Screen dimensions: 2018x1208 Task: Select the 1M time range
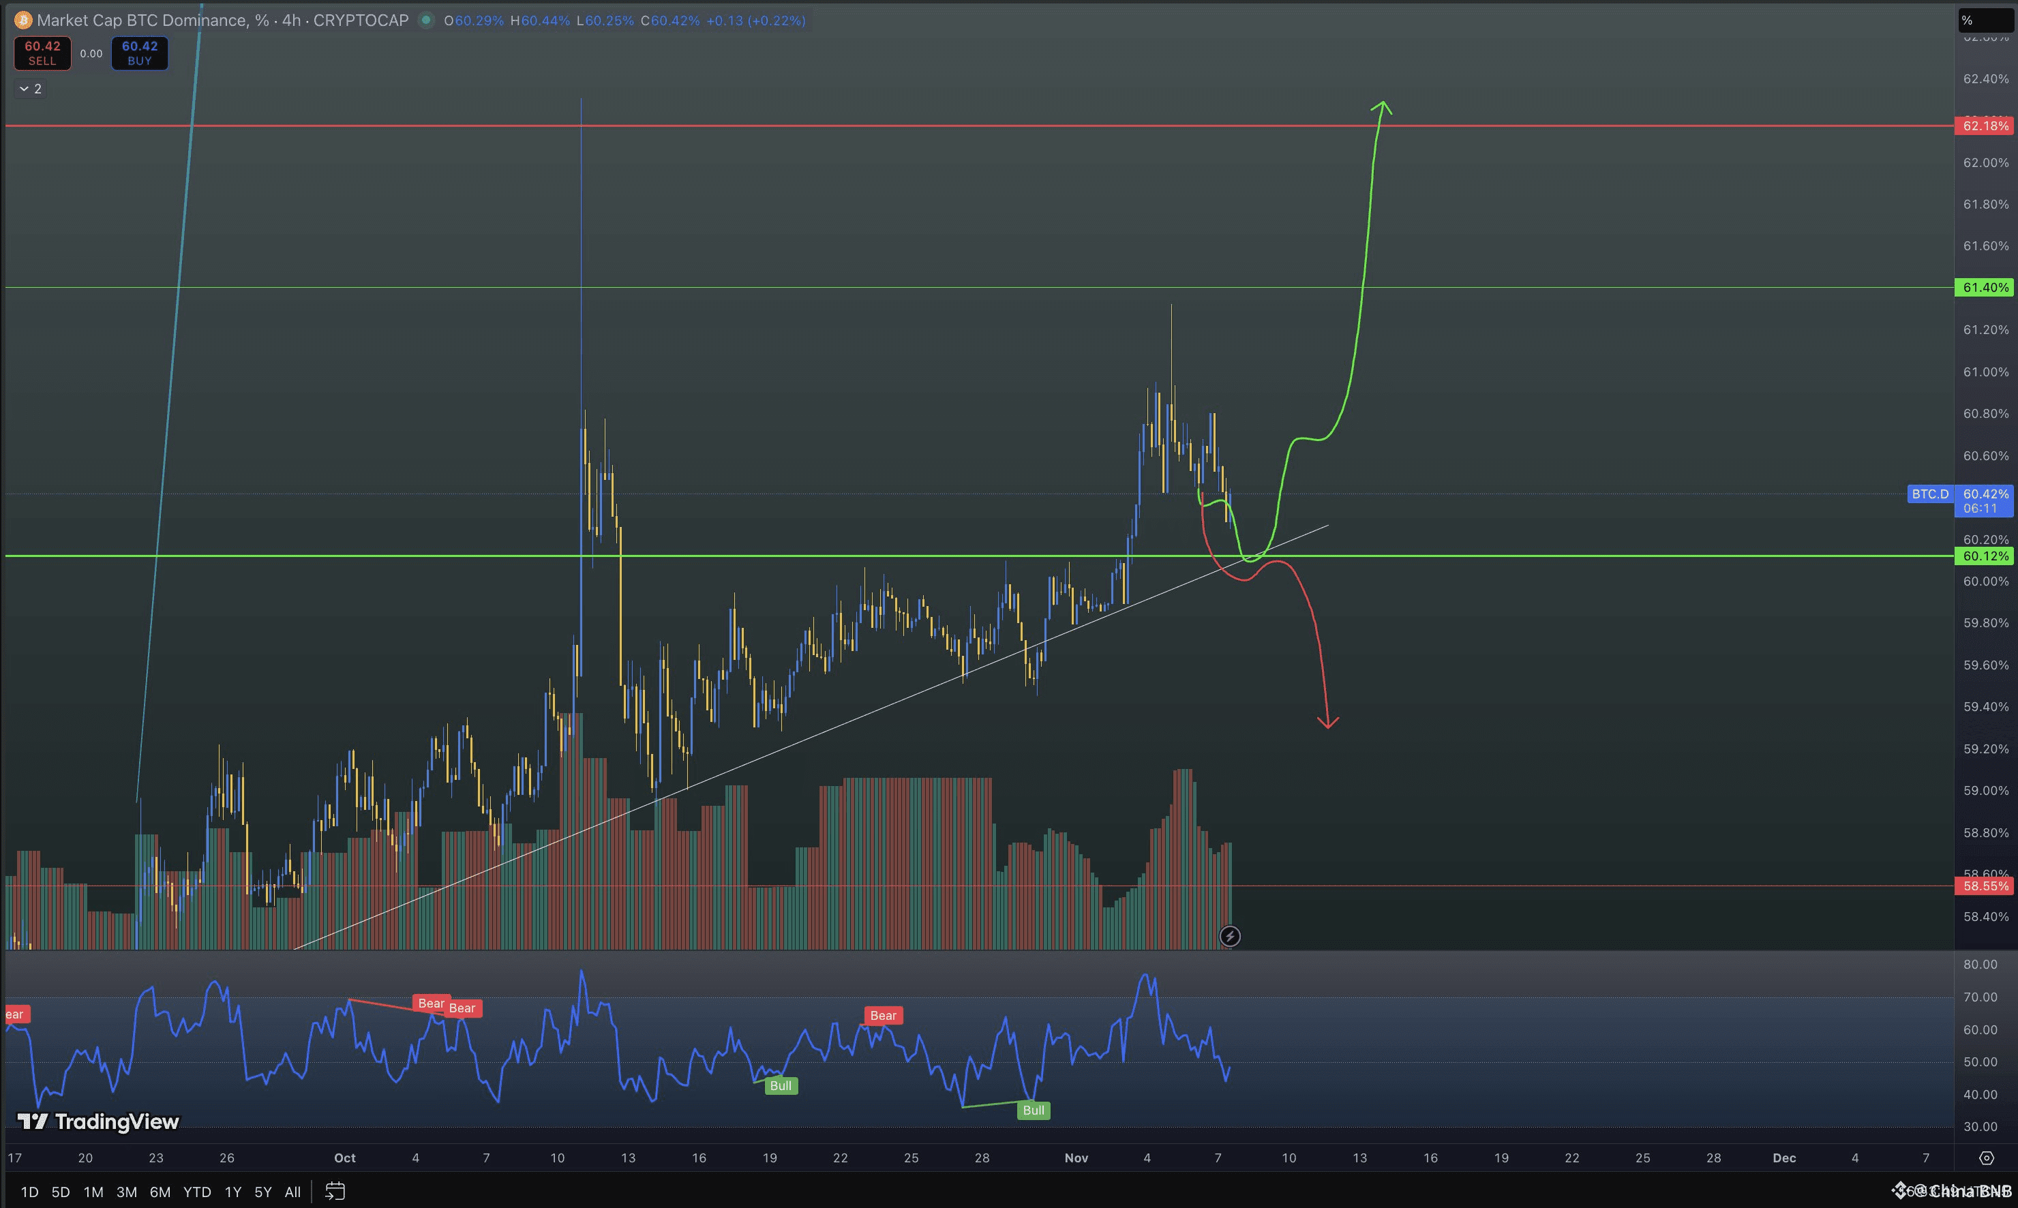93,1192
